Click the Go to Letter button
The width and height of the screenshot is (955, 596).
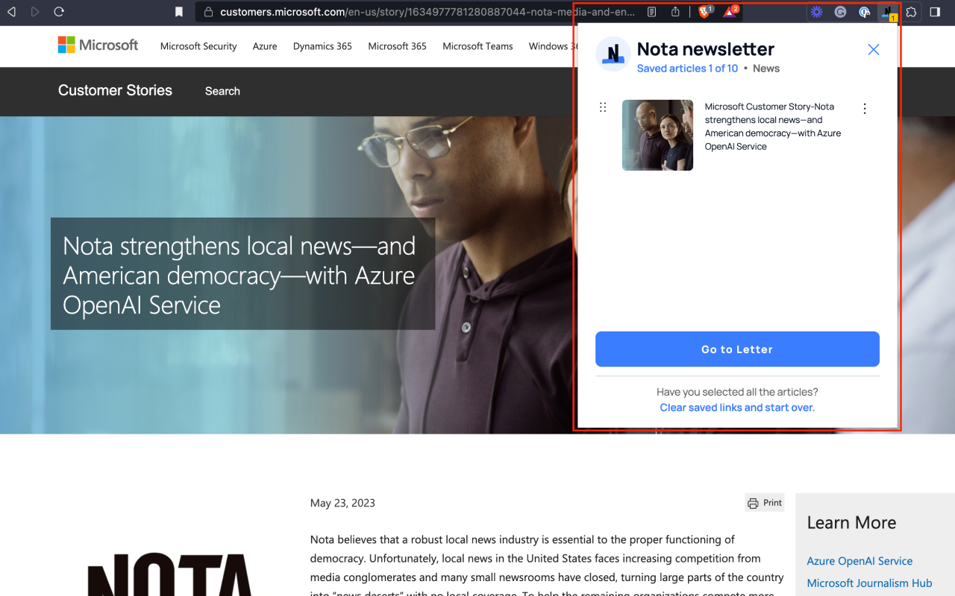coord(737,349)
